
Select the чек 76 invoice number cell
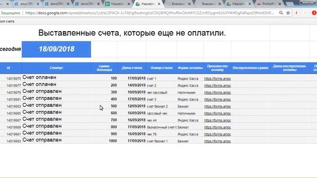point(152,134)
